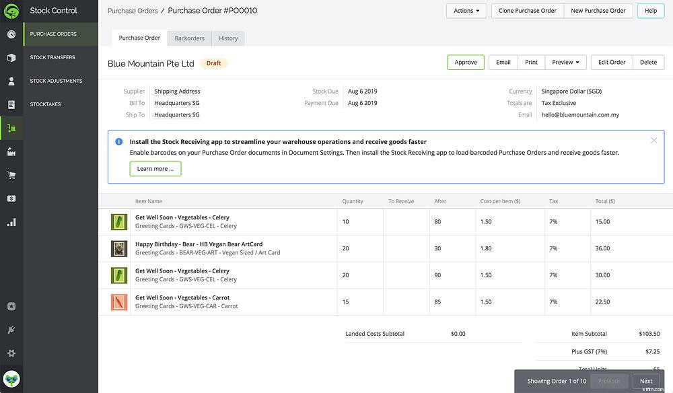This screenshot has width=673, height=393.
Task: Click Learn more about Stock Receiving
Action: [x=155, y=169]
